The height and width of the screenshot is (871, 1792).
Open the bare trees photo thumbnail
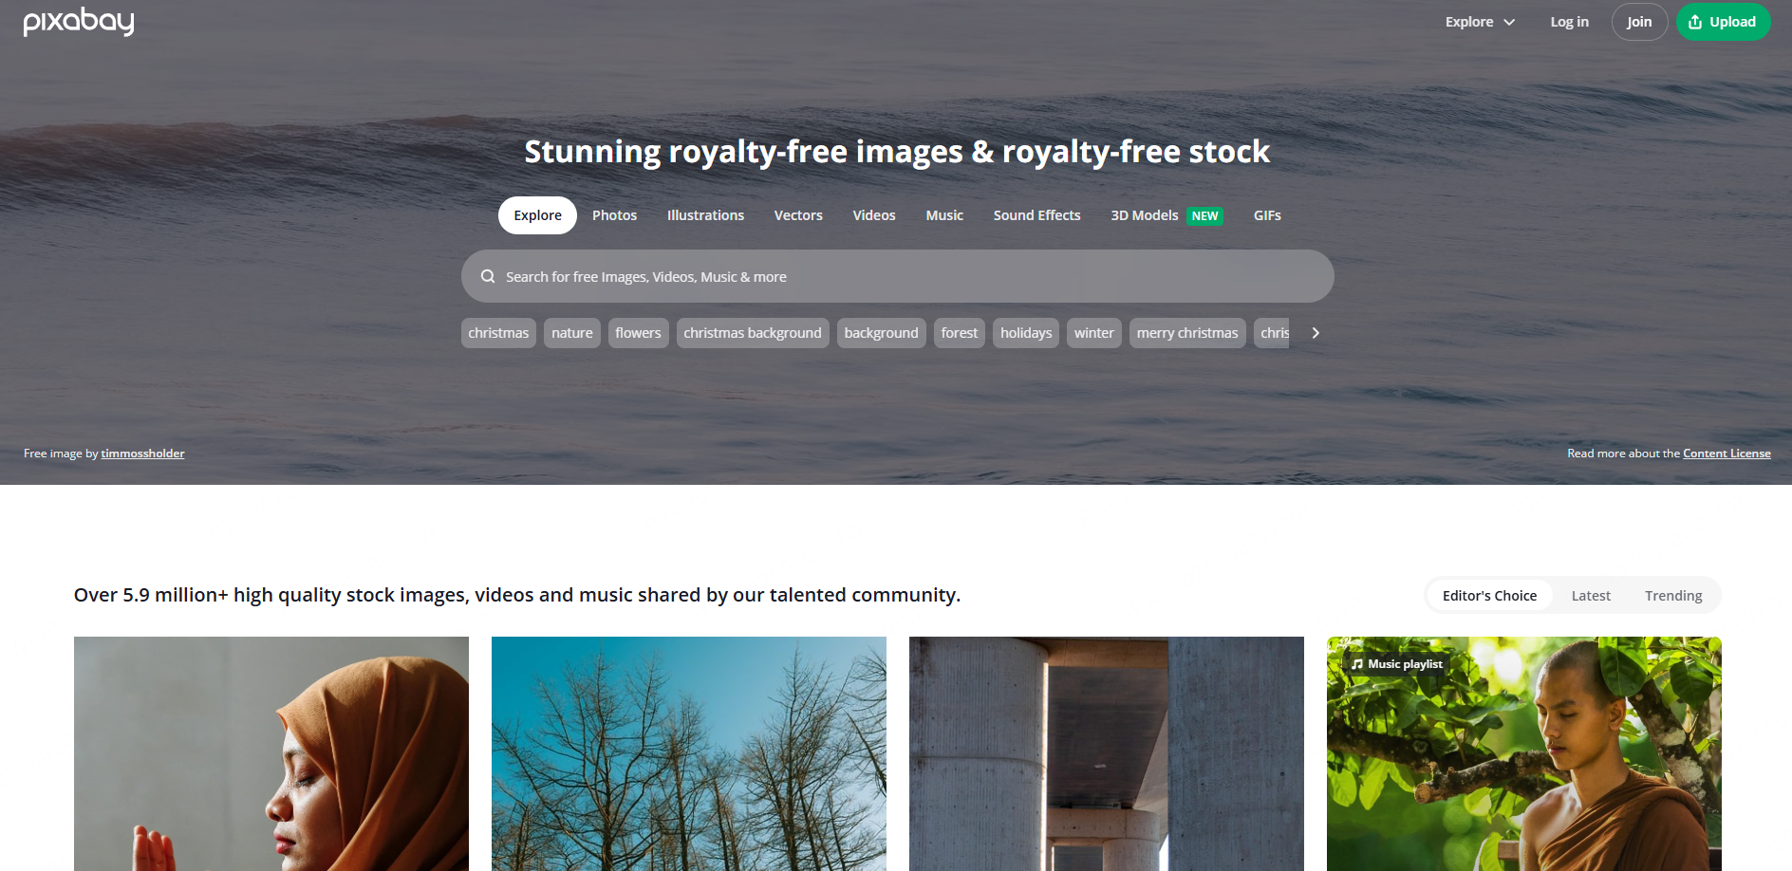pos(689,753)
